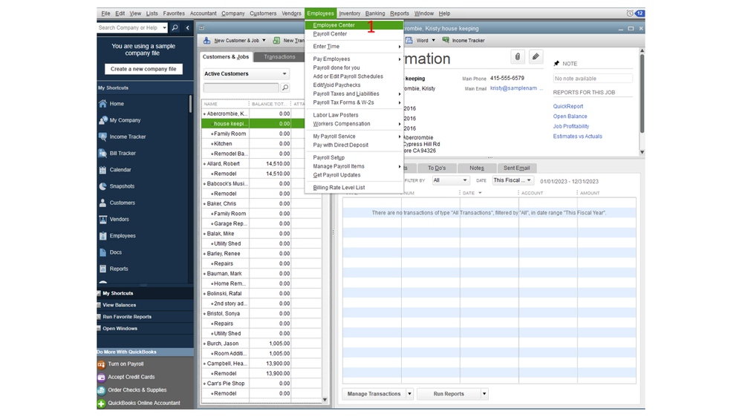Click the QuickBooks Online Accountant plus icon
The image size is (742, 417).
pos(101,404)
